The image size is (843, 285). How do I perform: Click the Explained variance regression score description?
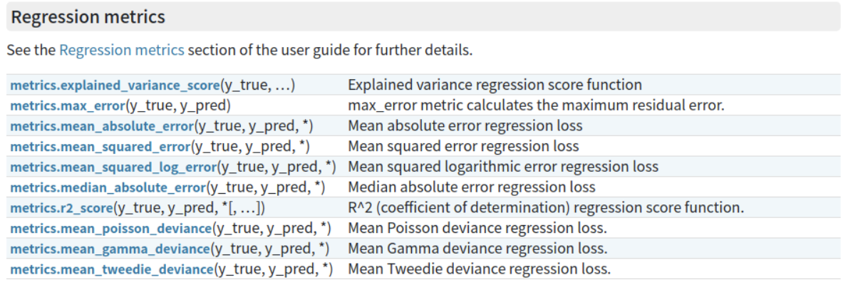pyautogui.click(x=495, y=85)
